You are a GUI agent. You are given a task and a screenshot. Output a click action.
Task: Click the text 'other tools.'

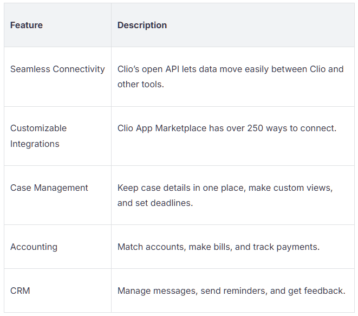tap(141, 85)
